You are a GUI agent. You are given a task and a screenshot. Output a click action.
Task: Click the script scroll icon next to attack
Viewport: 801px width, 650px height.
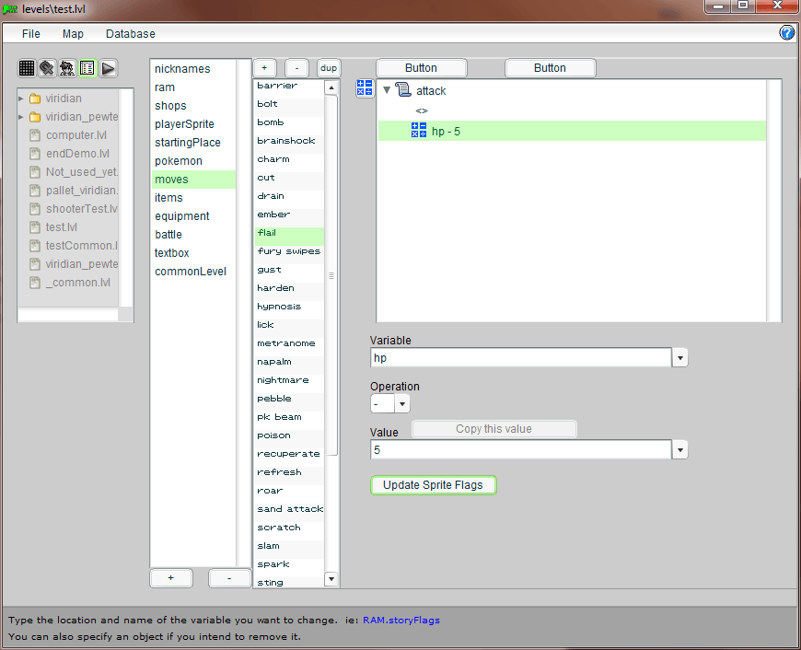click(x=403, y=90)
